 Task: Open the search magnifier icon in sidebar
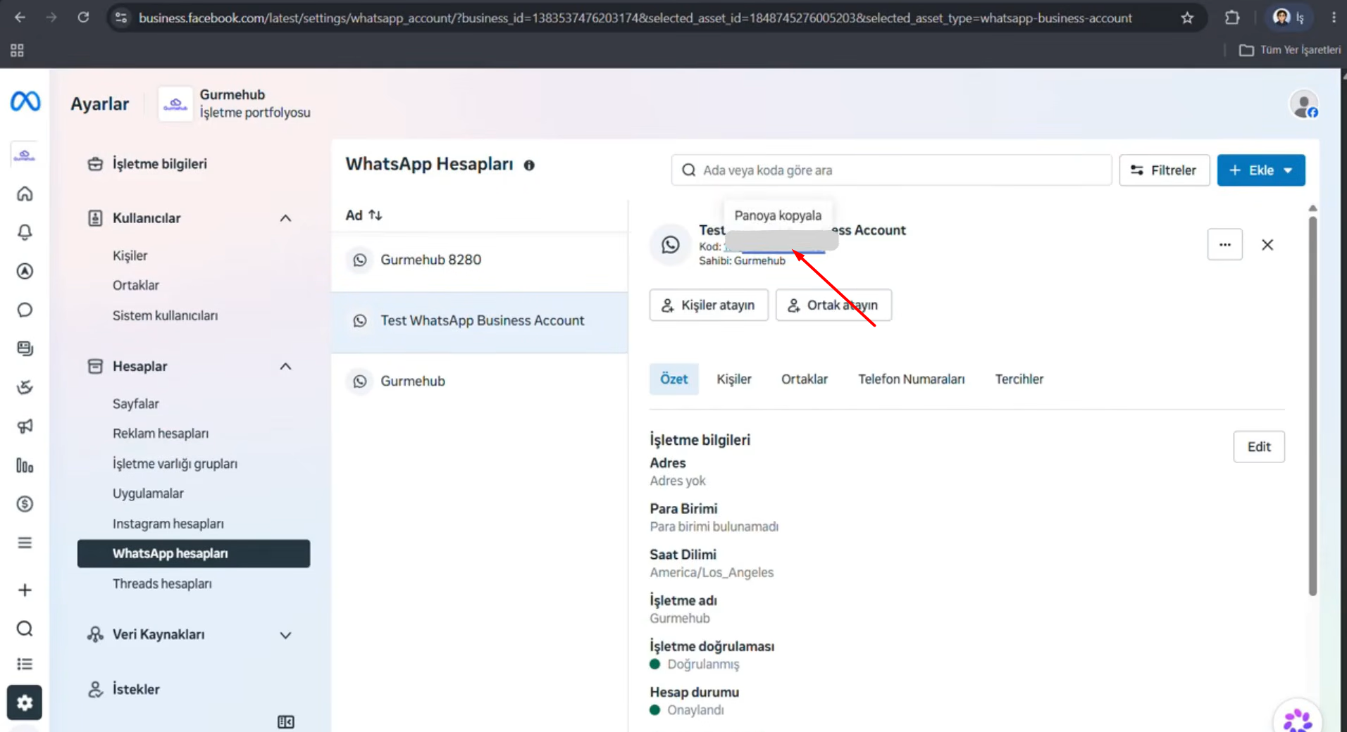coord(25,629)
